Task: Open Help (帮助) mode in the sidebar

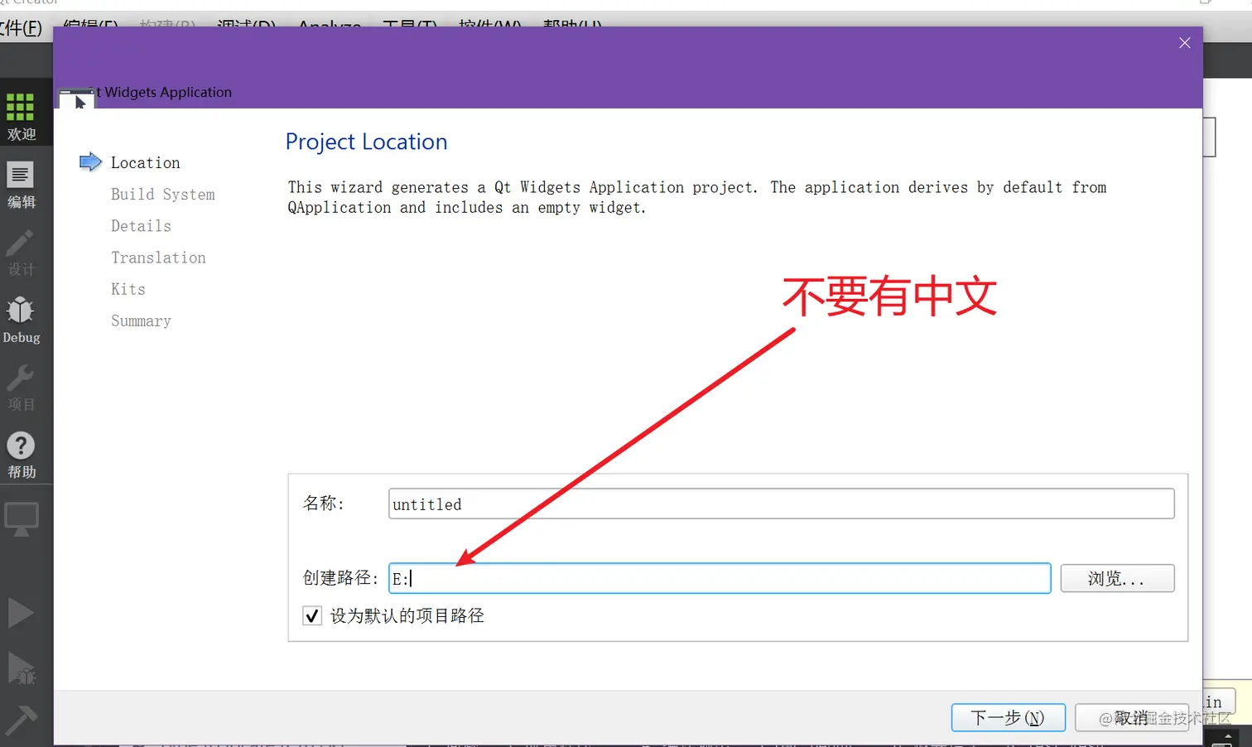Action: 21,455
